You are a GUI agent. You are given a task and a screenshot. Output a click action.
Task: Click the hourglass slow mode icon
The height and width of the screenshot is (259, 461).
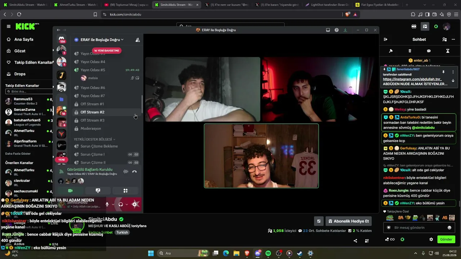point(448,51)
